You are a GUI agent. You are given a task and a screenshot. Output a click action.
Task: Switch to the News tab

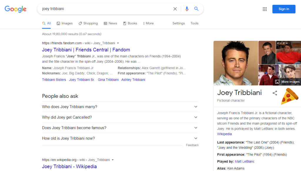tap(111, 23)
